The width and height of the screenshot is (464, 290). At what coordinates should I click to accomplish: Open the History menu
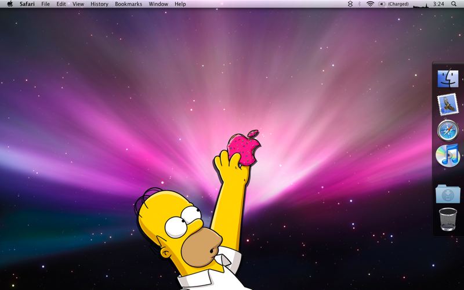click(99, 4)
